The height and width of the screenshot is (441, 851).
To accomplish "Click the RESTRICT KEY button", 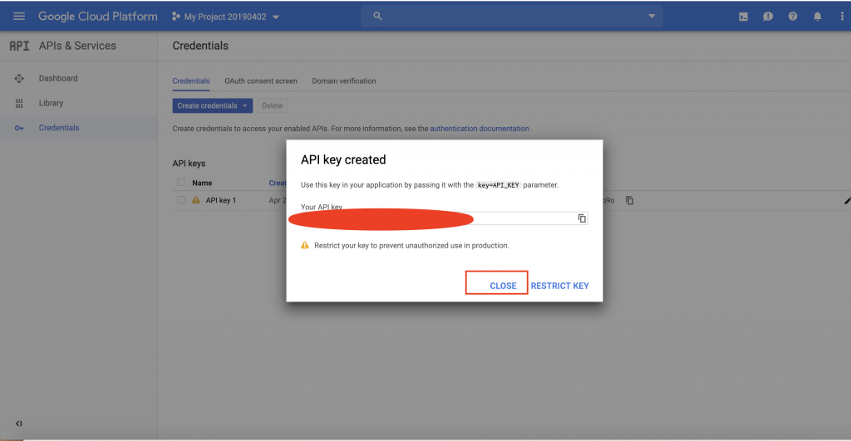I will [559, 286].
